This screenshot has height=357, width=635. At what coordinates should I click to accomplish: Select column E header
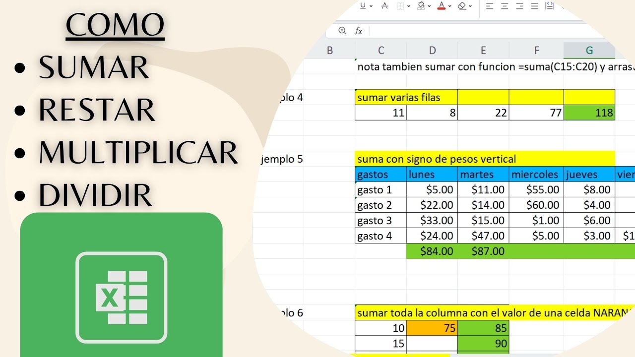(483, 50)
